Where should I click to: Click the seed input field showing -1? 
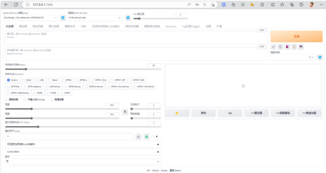tap(69, 136)
